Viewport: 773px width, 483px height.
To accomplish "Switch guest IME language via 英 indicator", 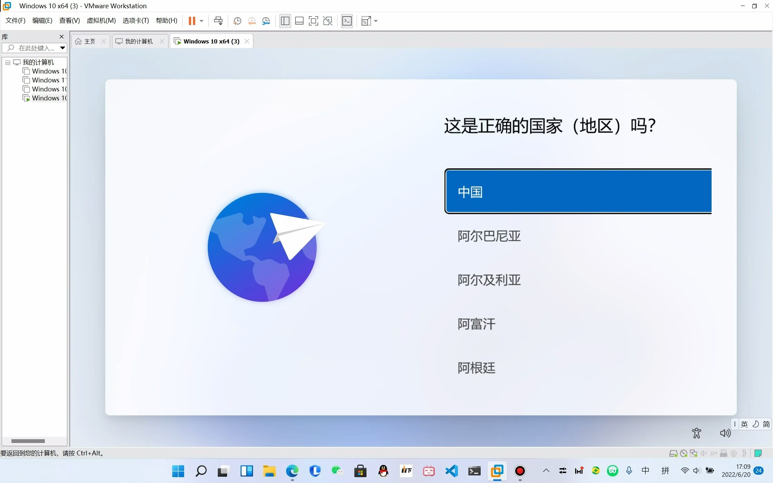I will point(744,424).
